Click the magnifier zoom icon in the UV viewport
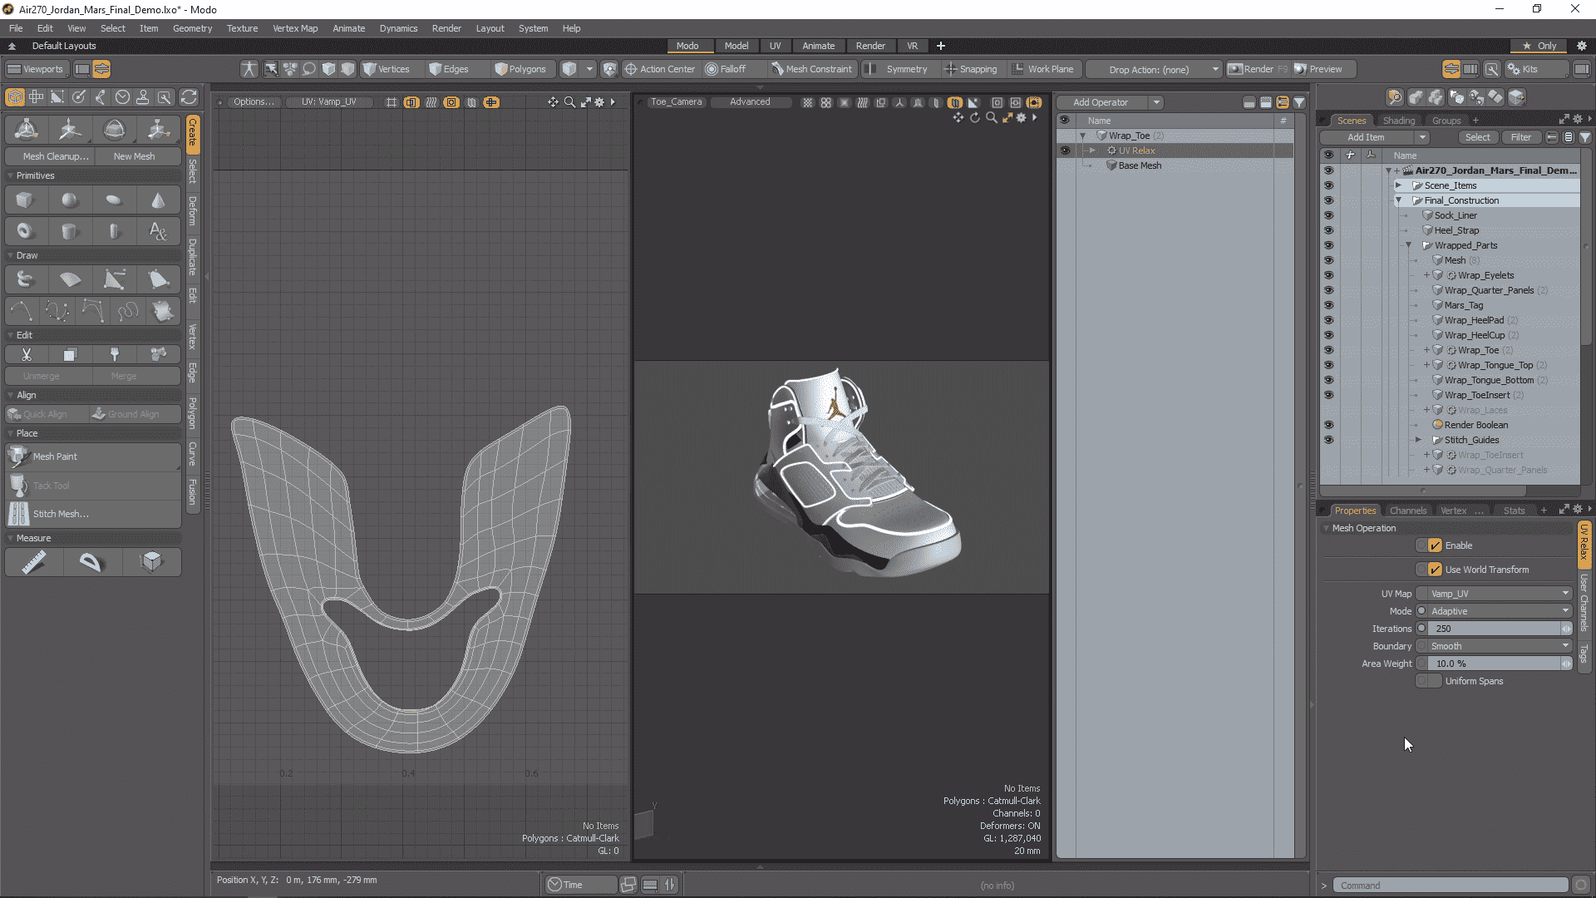Screen dimensions: 1596x898 [569, 101]
